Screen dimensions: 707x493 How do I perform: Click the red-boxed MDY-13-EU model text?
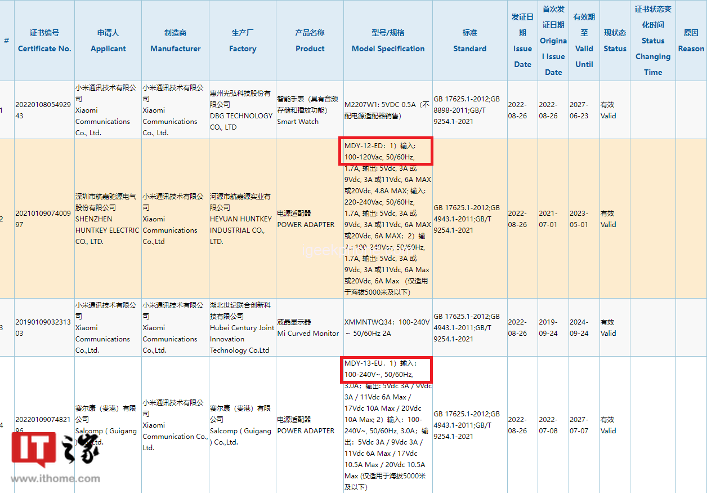386,369
